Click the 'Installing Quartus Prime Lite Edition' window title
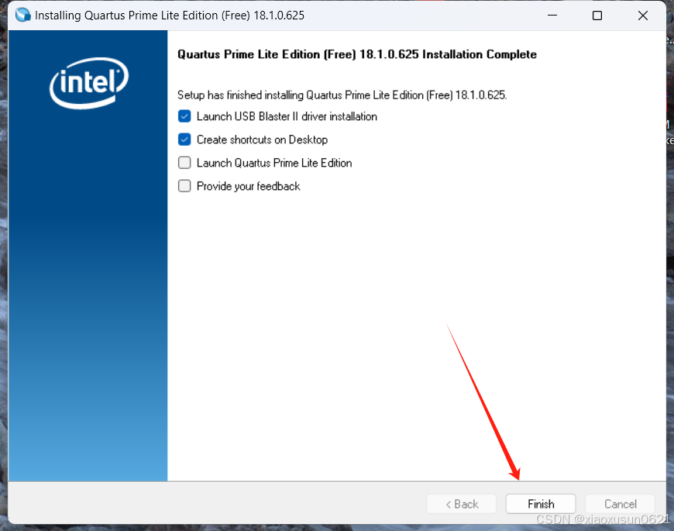674x531 pixels. pyautogui.click(x=170, y=16)
